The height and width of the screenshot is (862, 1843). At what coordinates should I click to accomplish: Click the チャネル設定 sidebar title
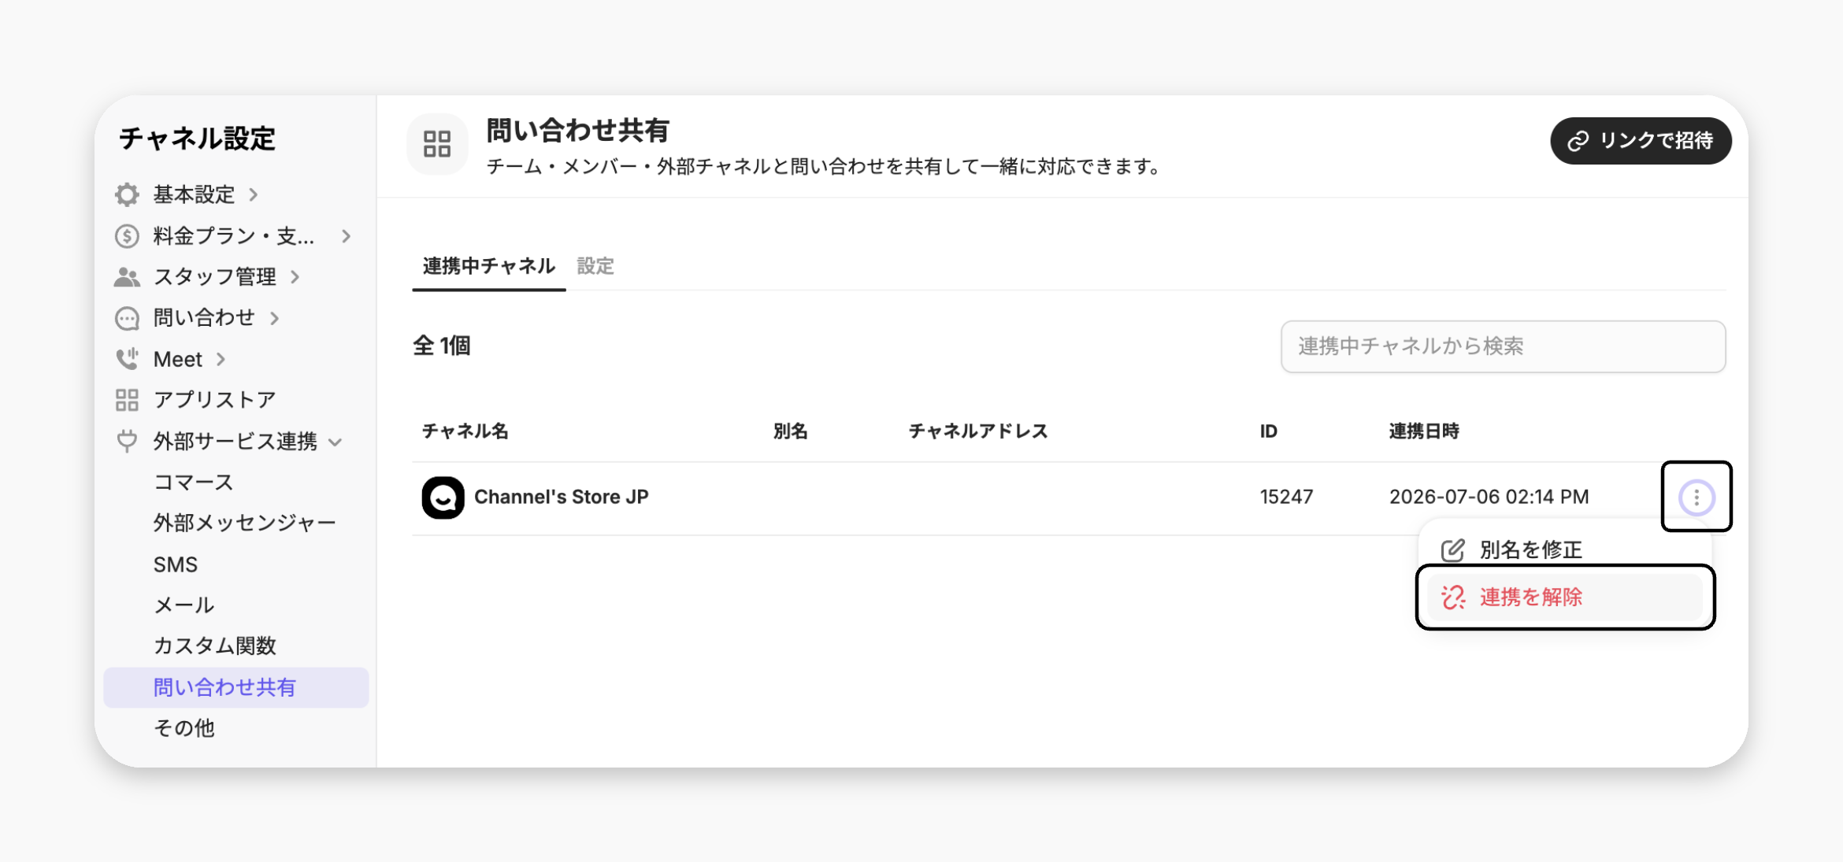(197, 139)
